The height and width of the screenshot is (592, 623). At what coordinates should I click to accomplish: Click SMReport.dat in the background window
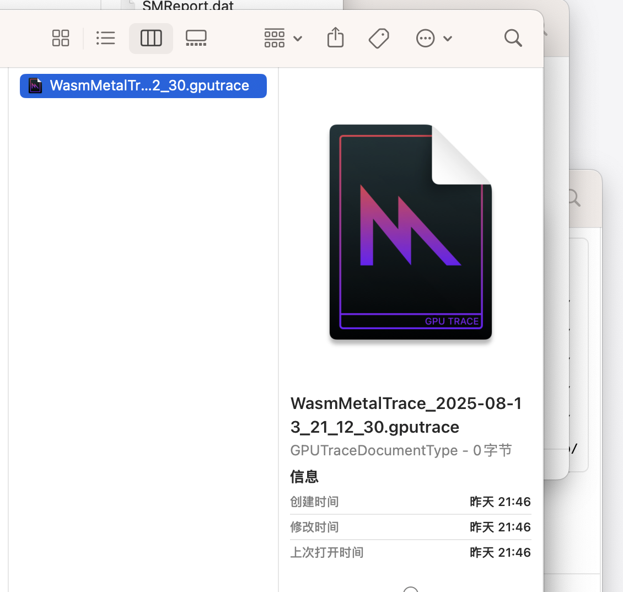[x=188, y=5]
